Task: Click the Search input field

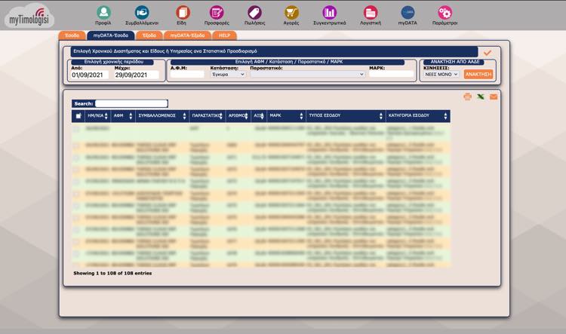Action: 131,103
